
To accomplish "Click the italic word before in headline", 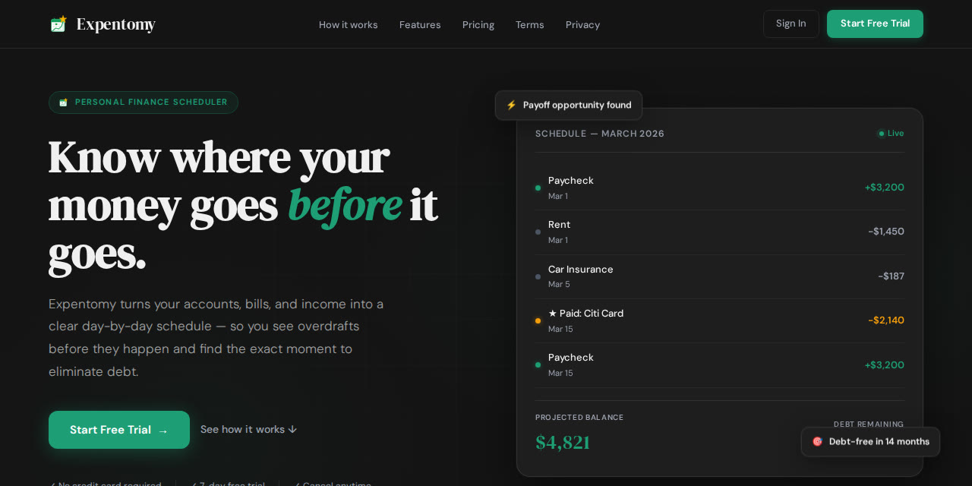I will click(345, 205).
